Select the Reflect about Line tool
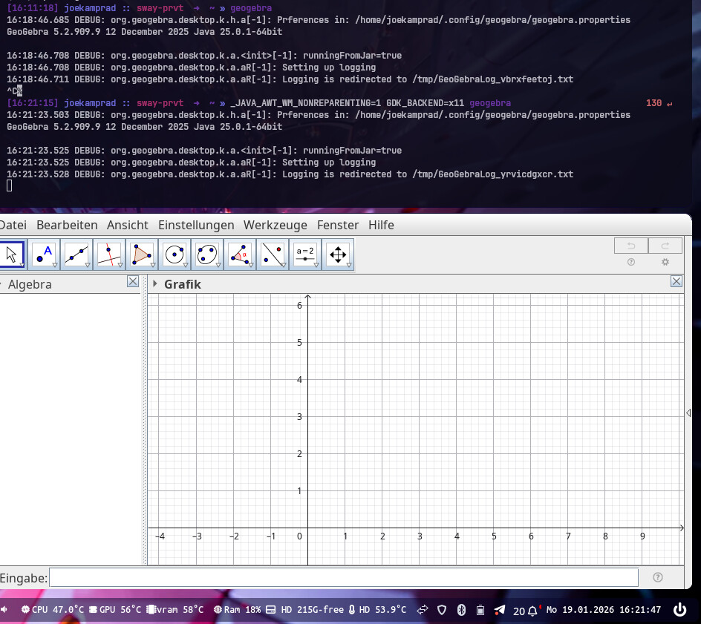The width and height of the screenshot is (701, 624). tap(273, 254)
